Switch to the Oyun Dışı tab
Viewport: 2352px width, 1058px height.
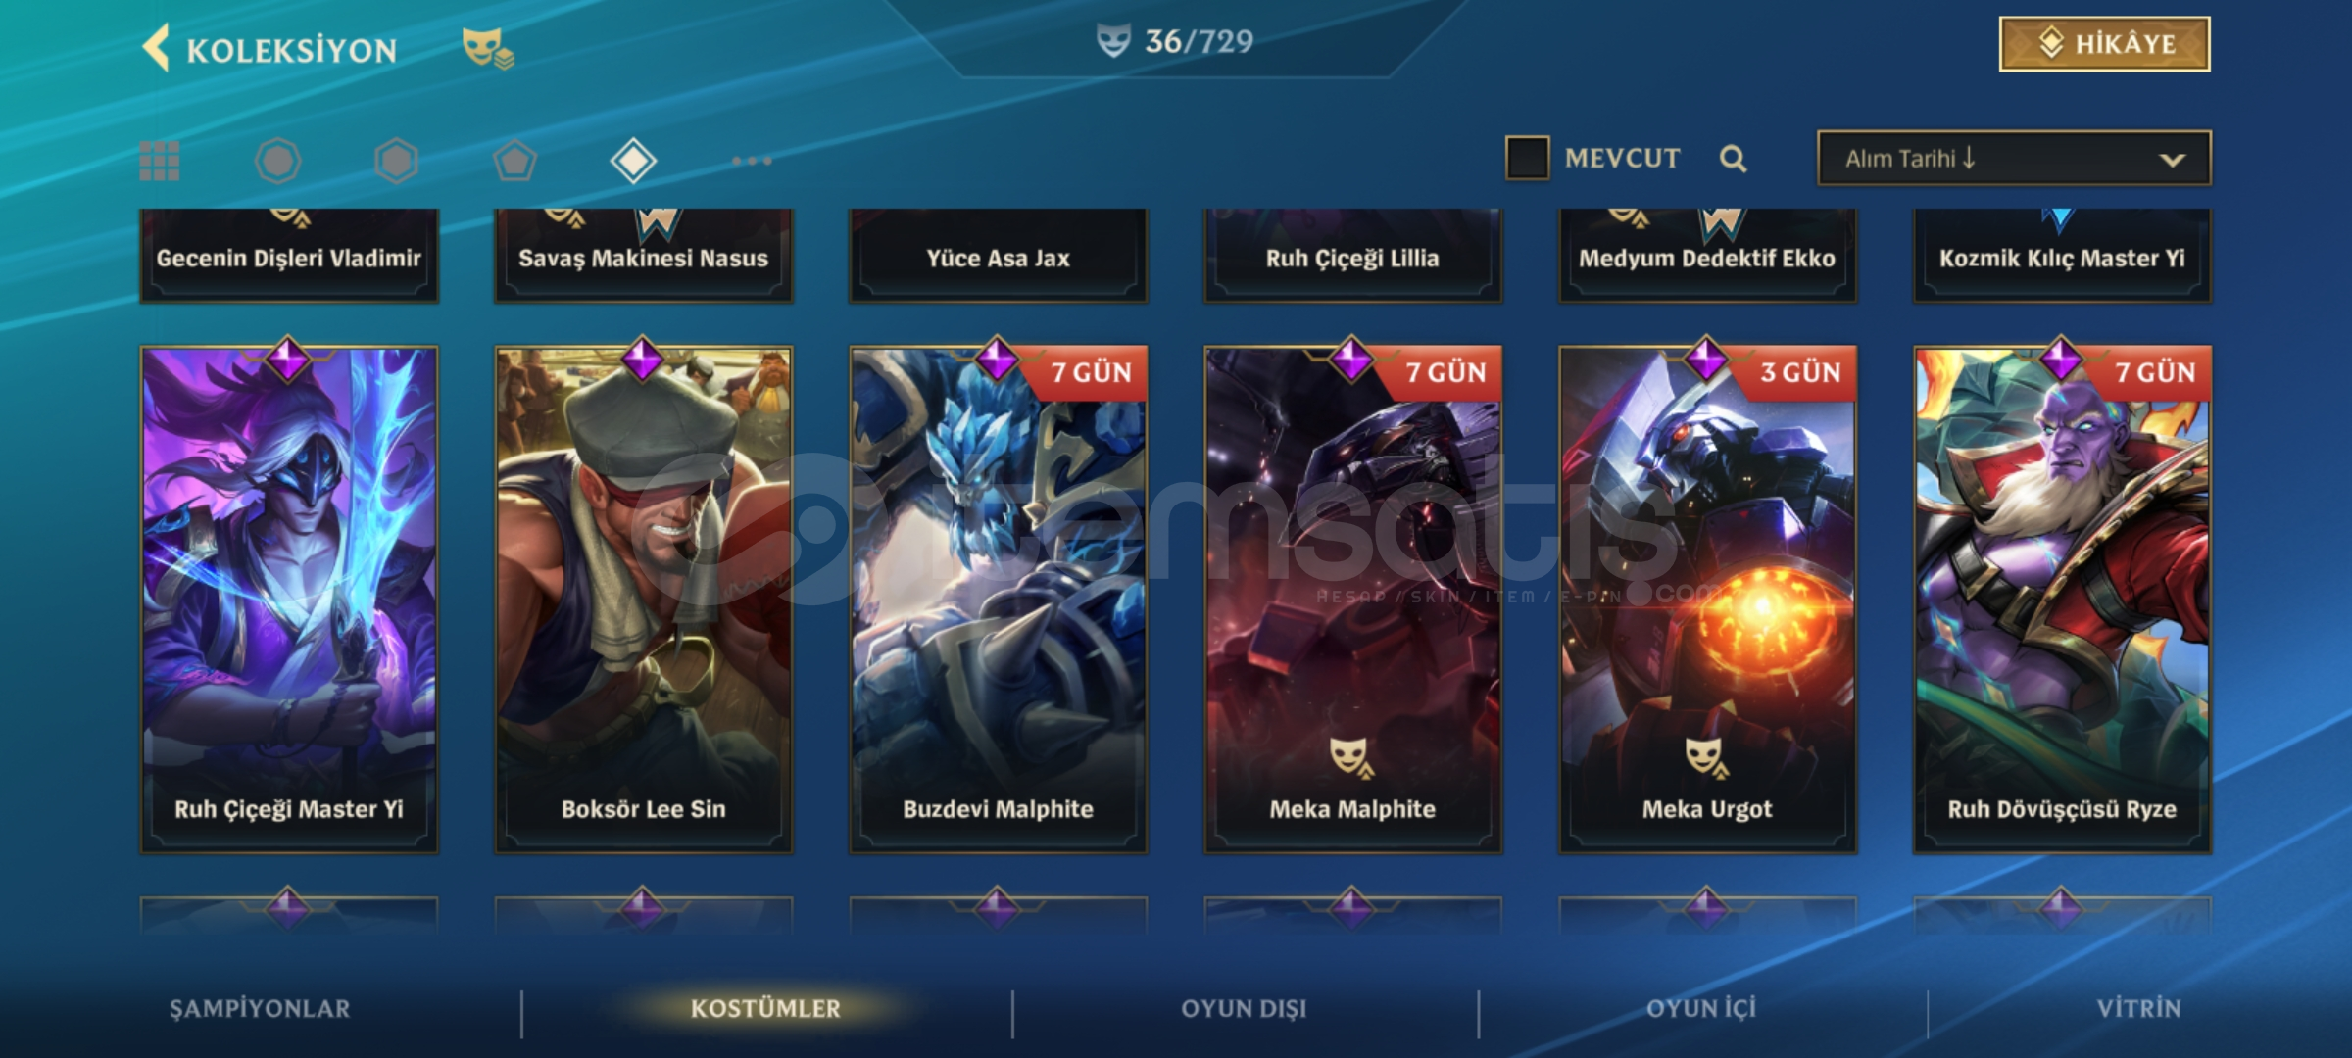(1244, 1009)
